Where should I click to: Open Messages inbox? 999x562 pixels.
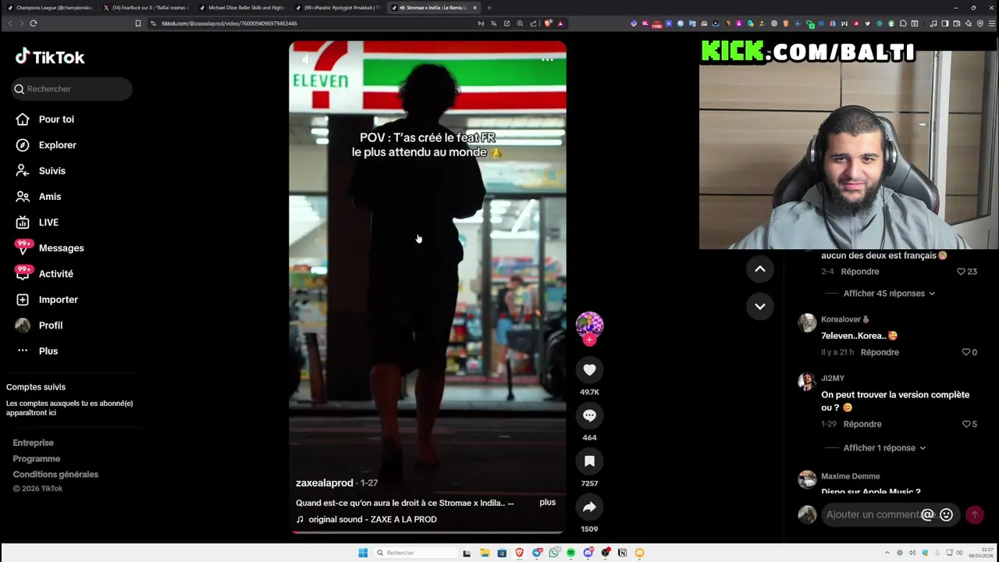click(61, 248)
